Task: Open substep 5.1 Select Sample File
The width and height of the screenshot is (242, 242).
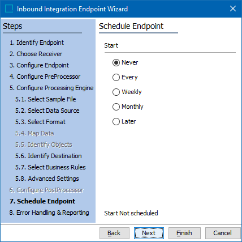Action: tap(46, 99)
